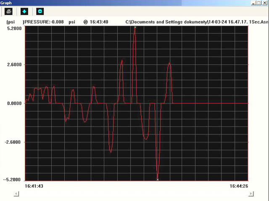
Task: Click the right scroll arrow below the graph
Action: (x=251, y=193)
